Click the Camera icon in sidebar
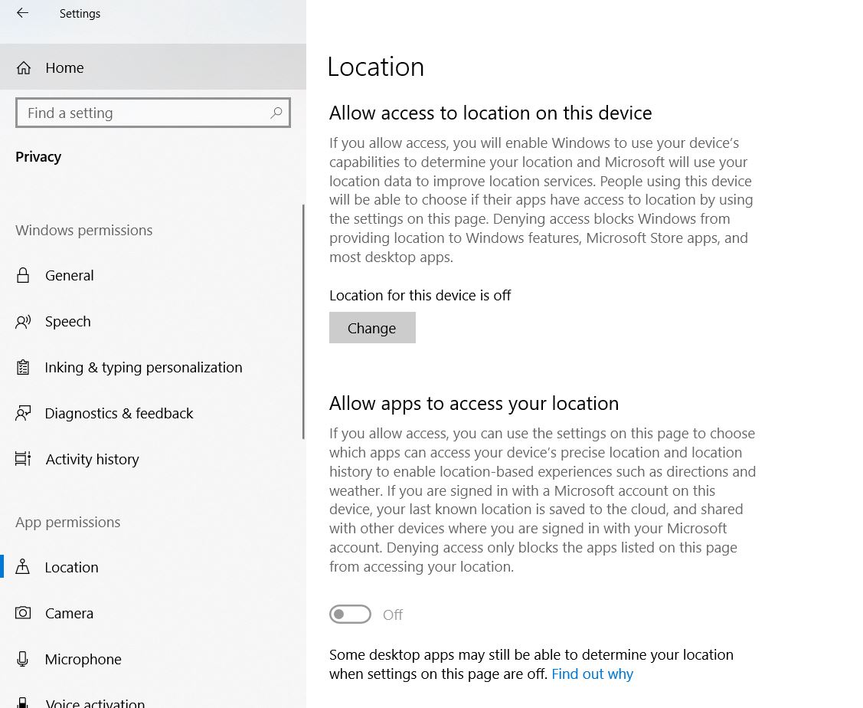Screen dimensions: 863x708 (x=23, y=613)
